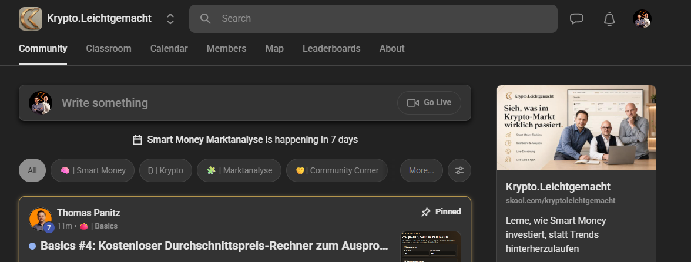Viewport: 691px width, 262px height.
Task: Click the Pinned pin icon
Action: 425,212
